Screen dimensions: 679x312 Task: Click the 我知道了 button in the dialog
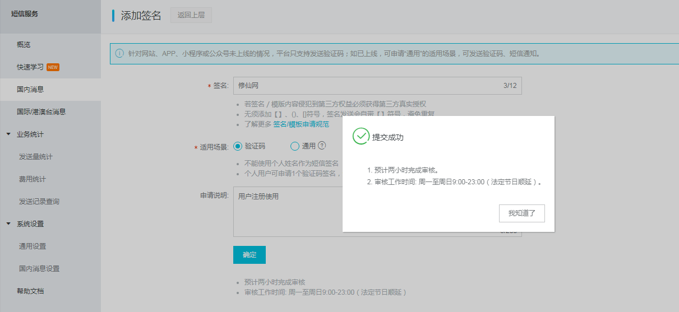click(x=521, y=213)
